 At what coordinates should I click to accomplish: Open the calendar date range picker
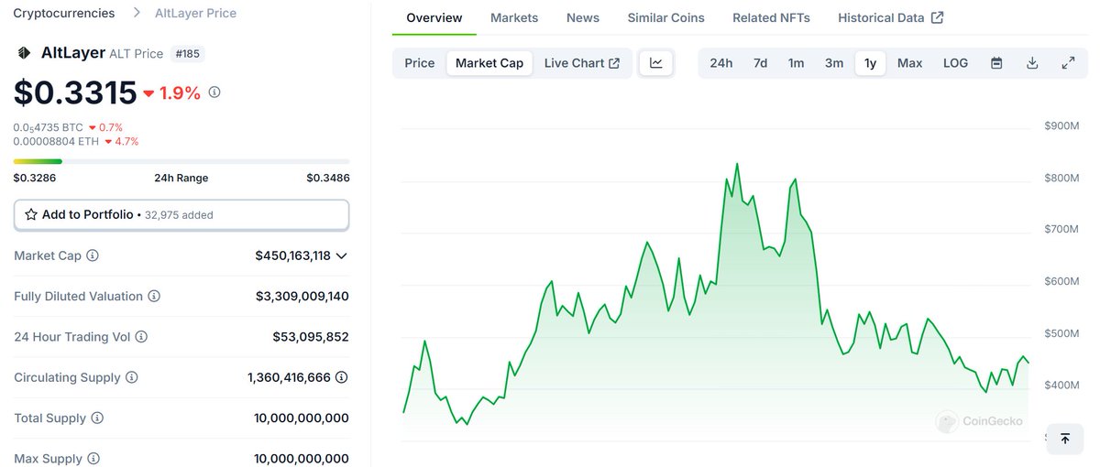pos(996,63)
